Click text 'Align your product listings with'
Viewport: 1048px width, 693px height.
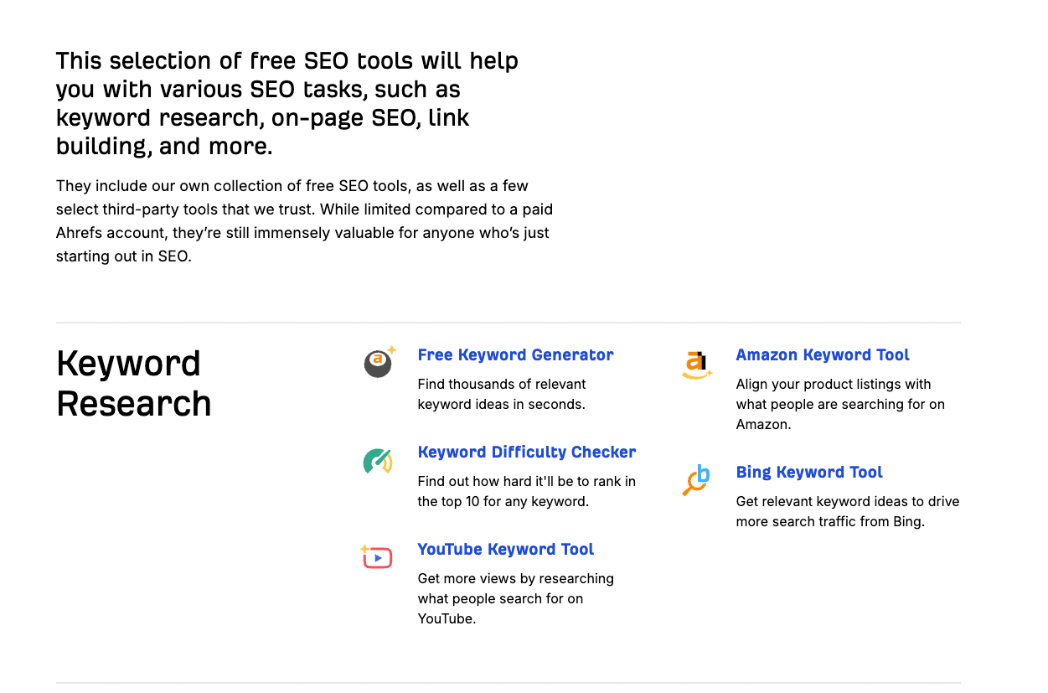tap(833, 384)
